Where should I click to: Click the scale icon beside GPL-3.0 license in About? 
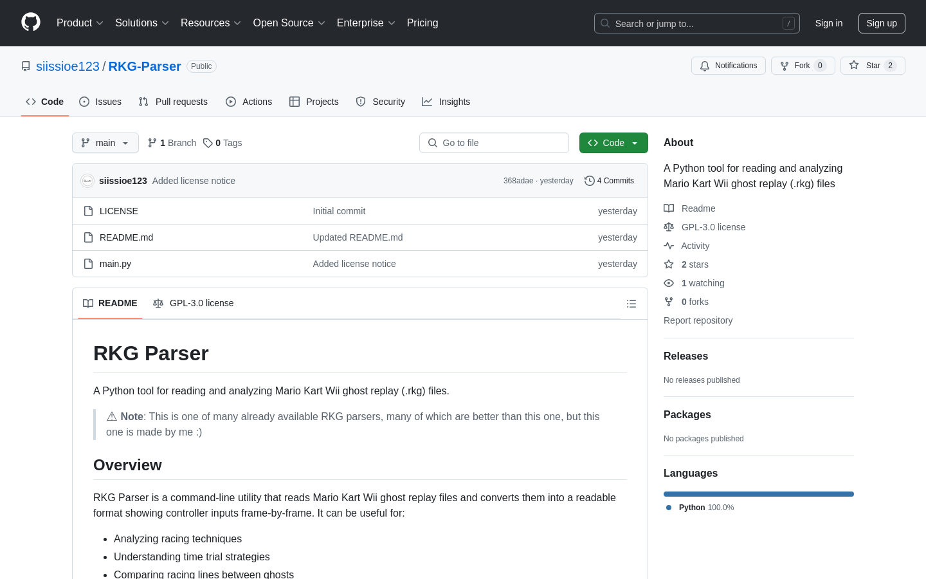(x=669, y=227)
